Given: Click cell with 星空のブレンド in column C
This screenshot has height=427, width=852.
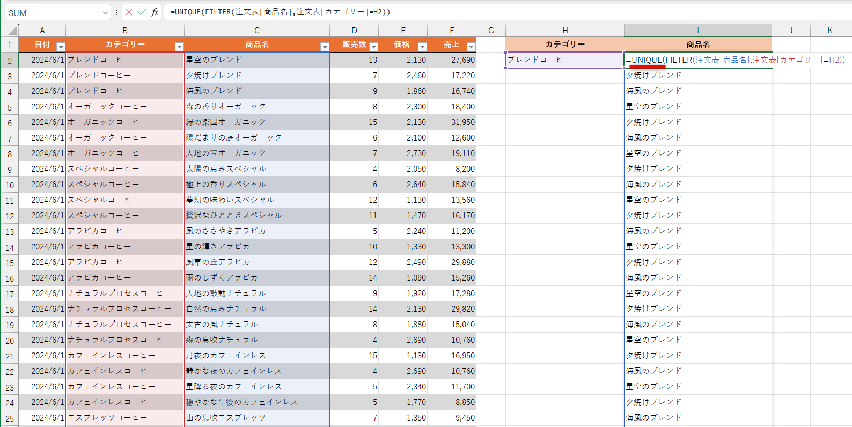Looking at the screenshot, I should [x=257, y=60].
